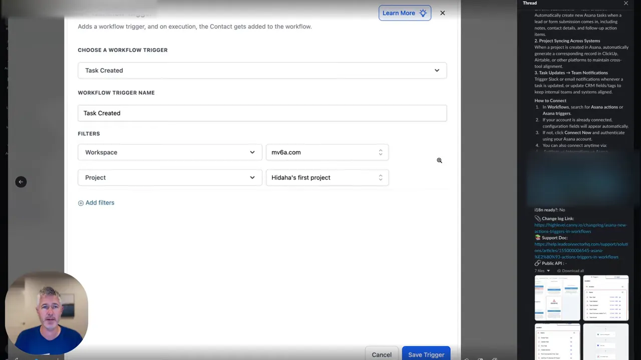The width and height of the screenshot is (641, 360).
Task: Click Download all in Thread panel
Action: point(570,270)
